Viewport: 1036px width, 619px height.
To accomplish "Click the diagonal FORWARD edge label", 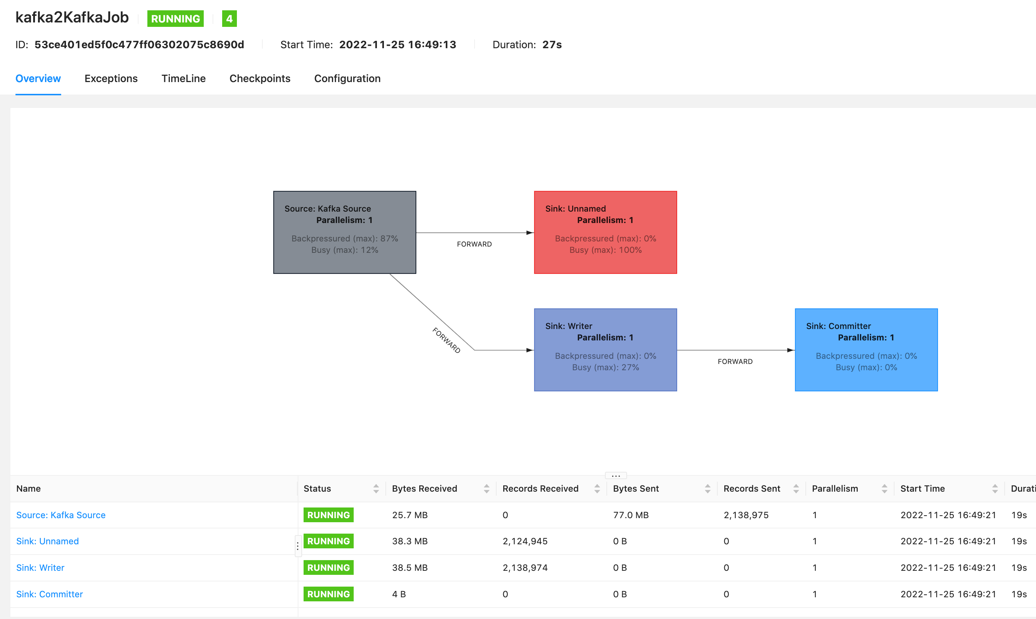I will (x=447, y=340).
